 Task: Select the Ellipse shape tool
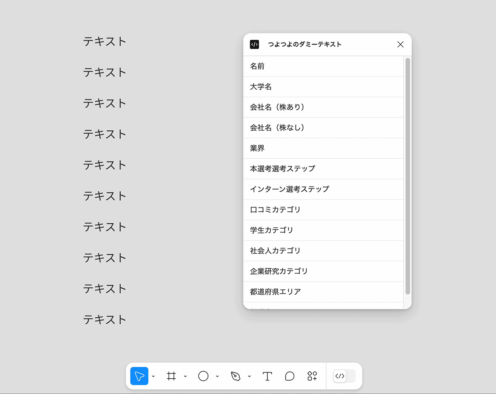point(203,376)
